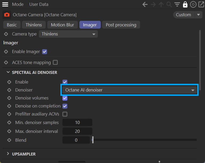Switch to the Motion Blur tab
This screenshot has height=163, width=205.
click(63, 25)
